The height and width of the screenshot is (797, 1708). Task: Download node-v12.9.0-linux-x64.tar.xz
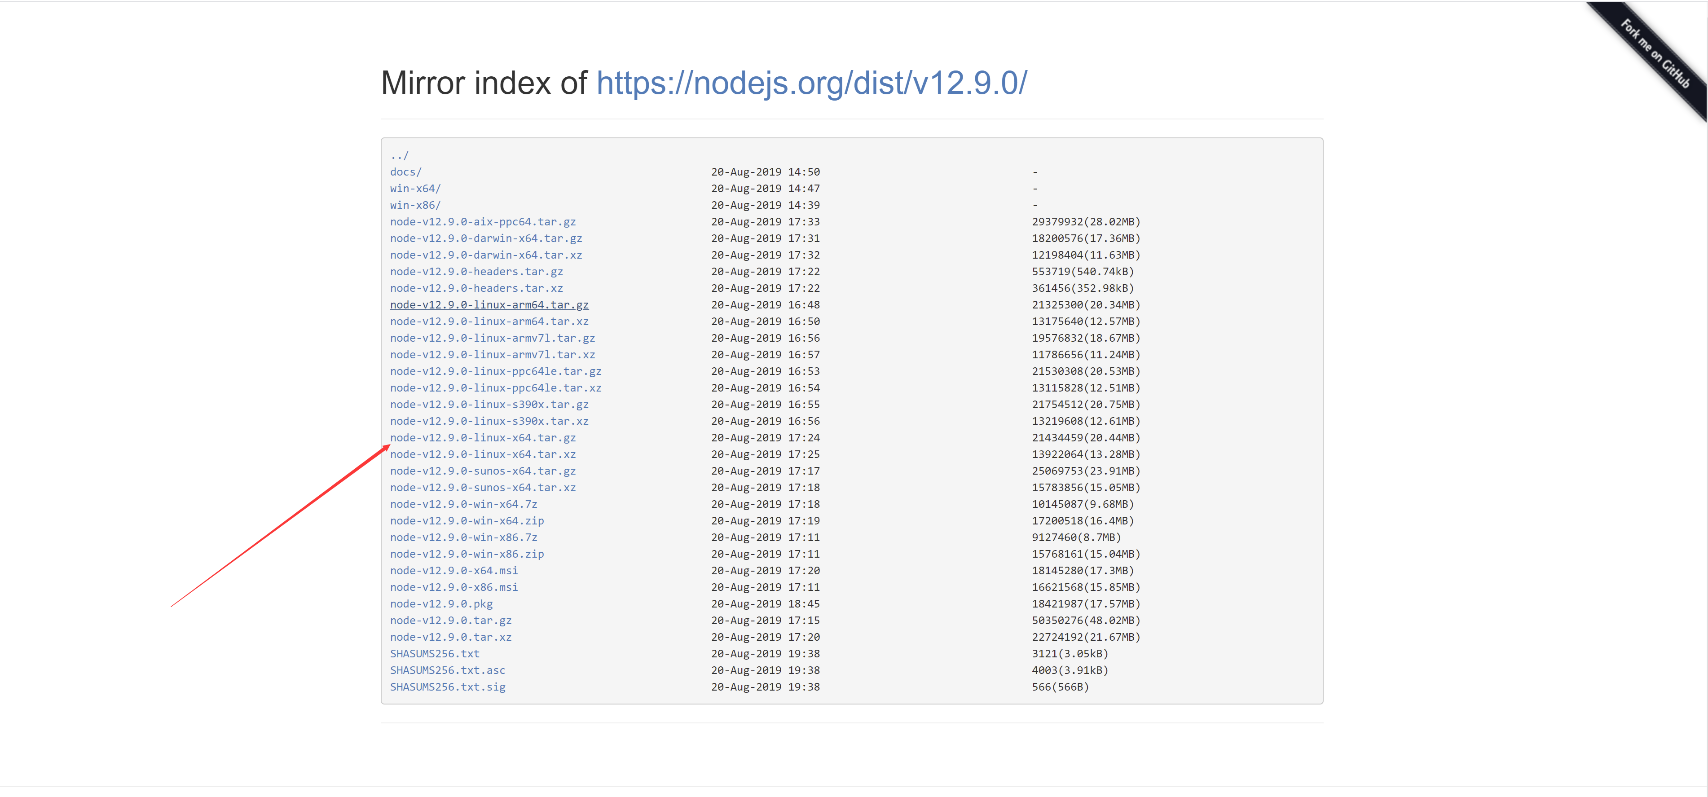tap(483, 454)
